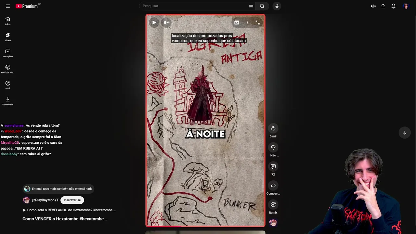Open the on-screen keyboard in search bar
This screenshot has width=416, height=234.
click(x=251, y=6)
